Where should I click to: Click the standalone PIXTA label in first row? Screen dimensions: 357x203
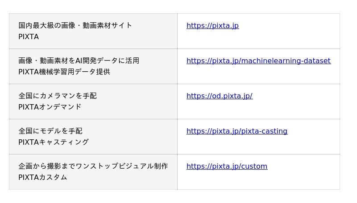(29, 37)
